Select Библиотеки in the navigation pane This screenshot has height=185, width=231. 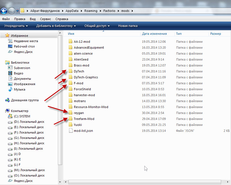tap(20, 63)
